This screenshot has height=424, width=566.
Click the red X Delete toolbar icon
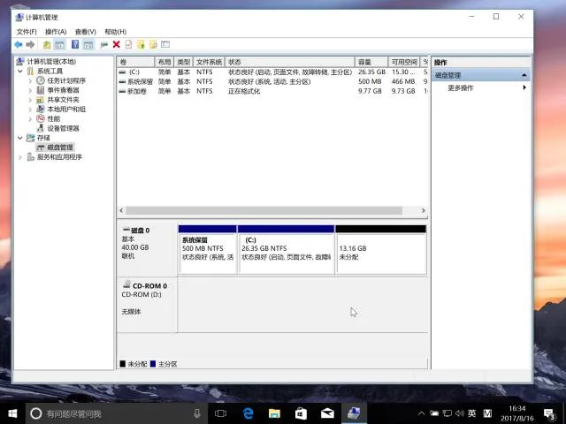116,44
